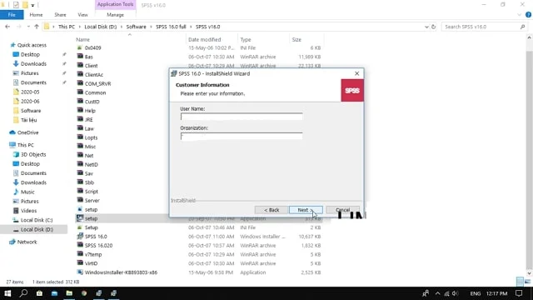Screen dimensions: 533x300
Task: Select the JRE archive icon
Action: (80, 119)
